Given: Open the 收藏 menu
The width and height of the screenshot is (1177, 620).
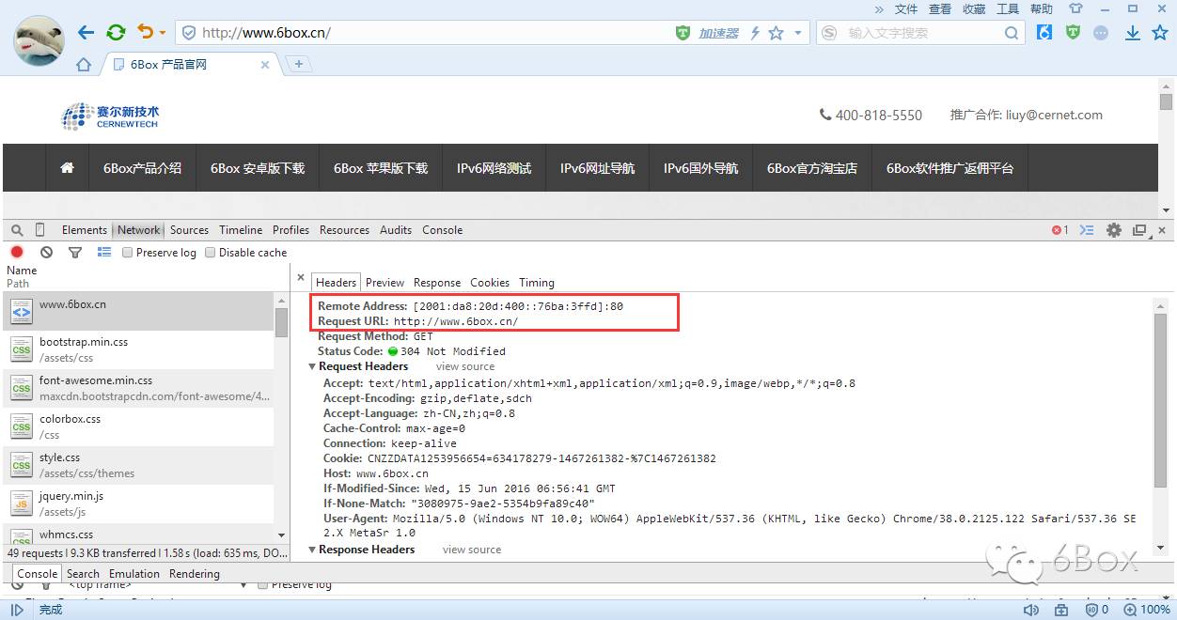Looking at the screenshot, I should (973, 8).
